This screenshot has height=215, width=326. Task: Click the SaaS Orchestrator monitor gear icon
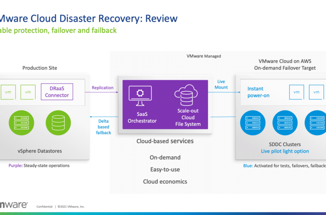pos(140,96)
